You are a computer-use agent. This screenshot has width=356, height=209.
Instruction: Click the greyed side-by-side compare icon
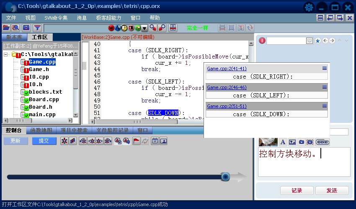[241, 28]
